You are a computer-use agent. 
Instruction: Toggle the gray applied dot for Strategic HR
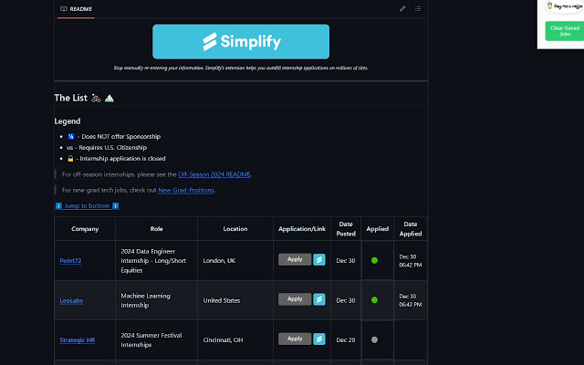374,339
